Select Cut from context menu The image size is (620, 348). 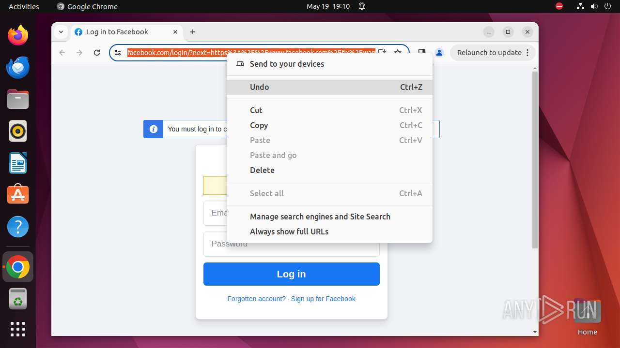click(x=329, y=110)
